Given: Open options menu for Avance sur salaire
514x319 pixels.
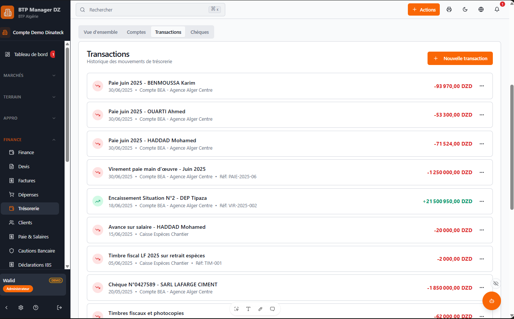Looking at the screenshot, I should pyautogui.click(x=482, y=230).
